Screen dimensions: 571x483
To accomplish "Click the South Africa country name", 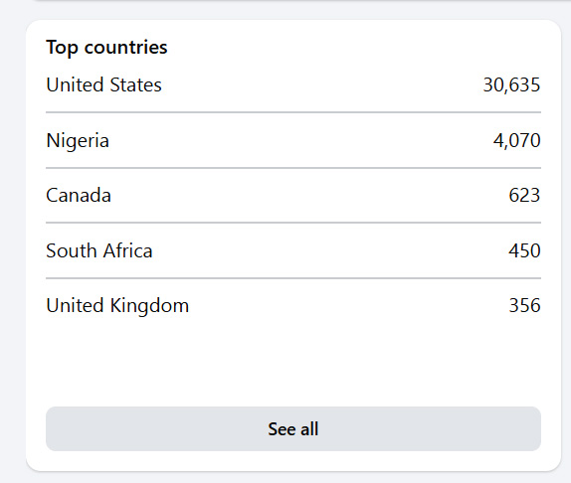I will 99,251.
